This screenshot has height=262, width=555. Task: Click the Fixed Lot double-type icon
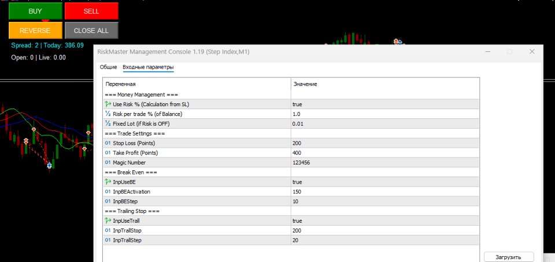[x=108, y=123]
